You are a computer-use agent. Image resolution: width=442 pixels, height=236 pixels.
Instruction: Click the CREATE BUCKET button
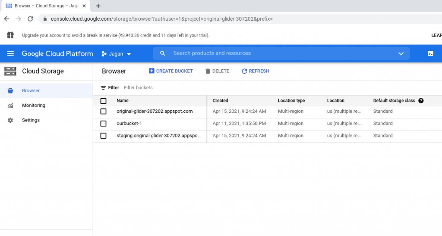pyautogui.click(x=171, y=71)
